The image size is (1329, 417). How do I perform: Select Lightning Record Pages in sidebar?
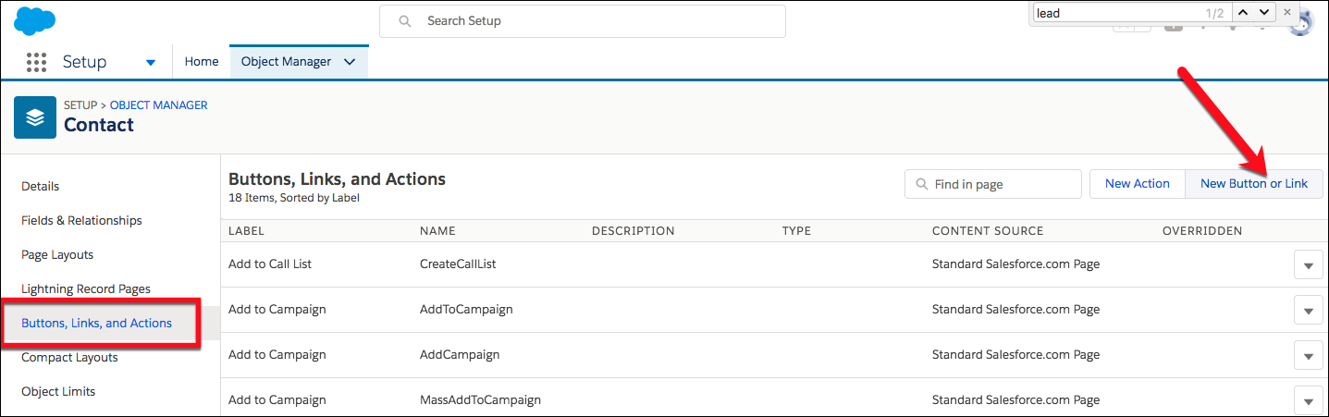coord(86,288)
